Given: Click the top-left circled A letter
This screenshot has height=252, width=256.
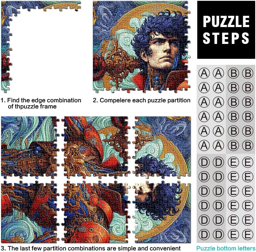Looking at the screenshot, I should 204,73.
